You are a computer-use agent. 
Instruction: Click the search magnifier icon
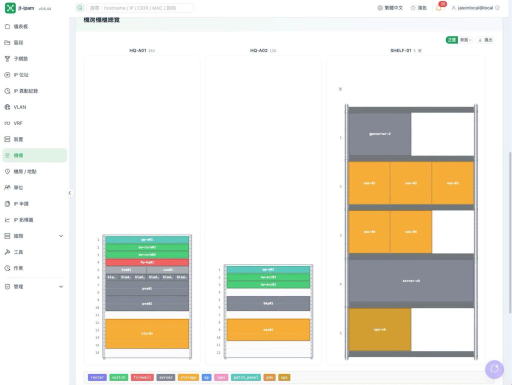(x=80, y=8)
